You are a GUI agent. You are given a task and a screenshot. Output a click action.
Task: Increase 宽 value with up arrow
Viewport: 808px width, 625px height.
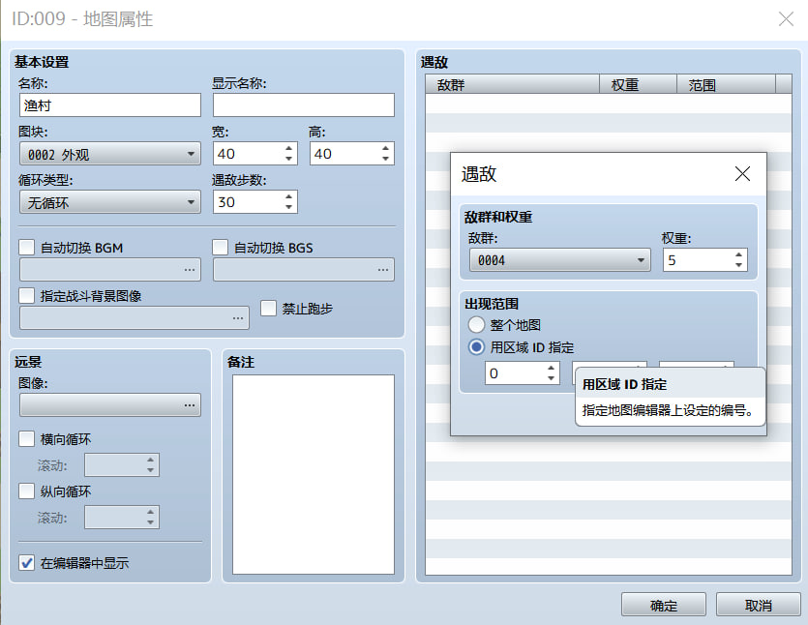click(x=288, y=148)
